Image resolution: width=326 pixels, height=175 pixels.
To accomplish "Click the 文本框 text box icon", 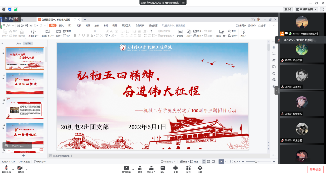I will pos(180,31).
